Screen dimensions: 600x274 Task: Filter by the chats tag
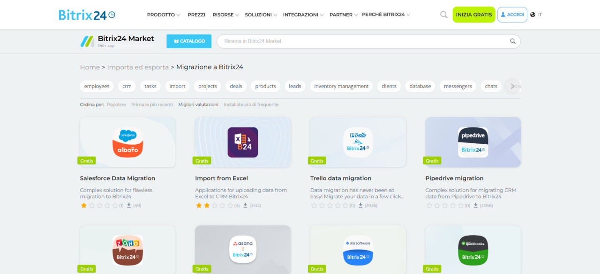491,86
